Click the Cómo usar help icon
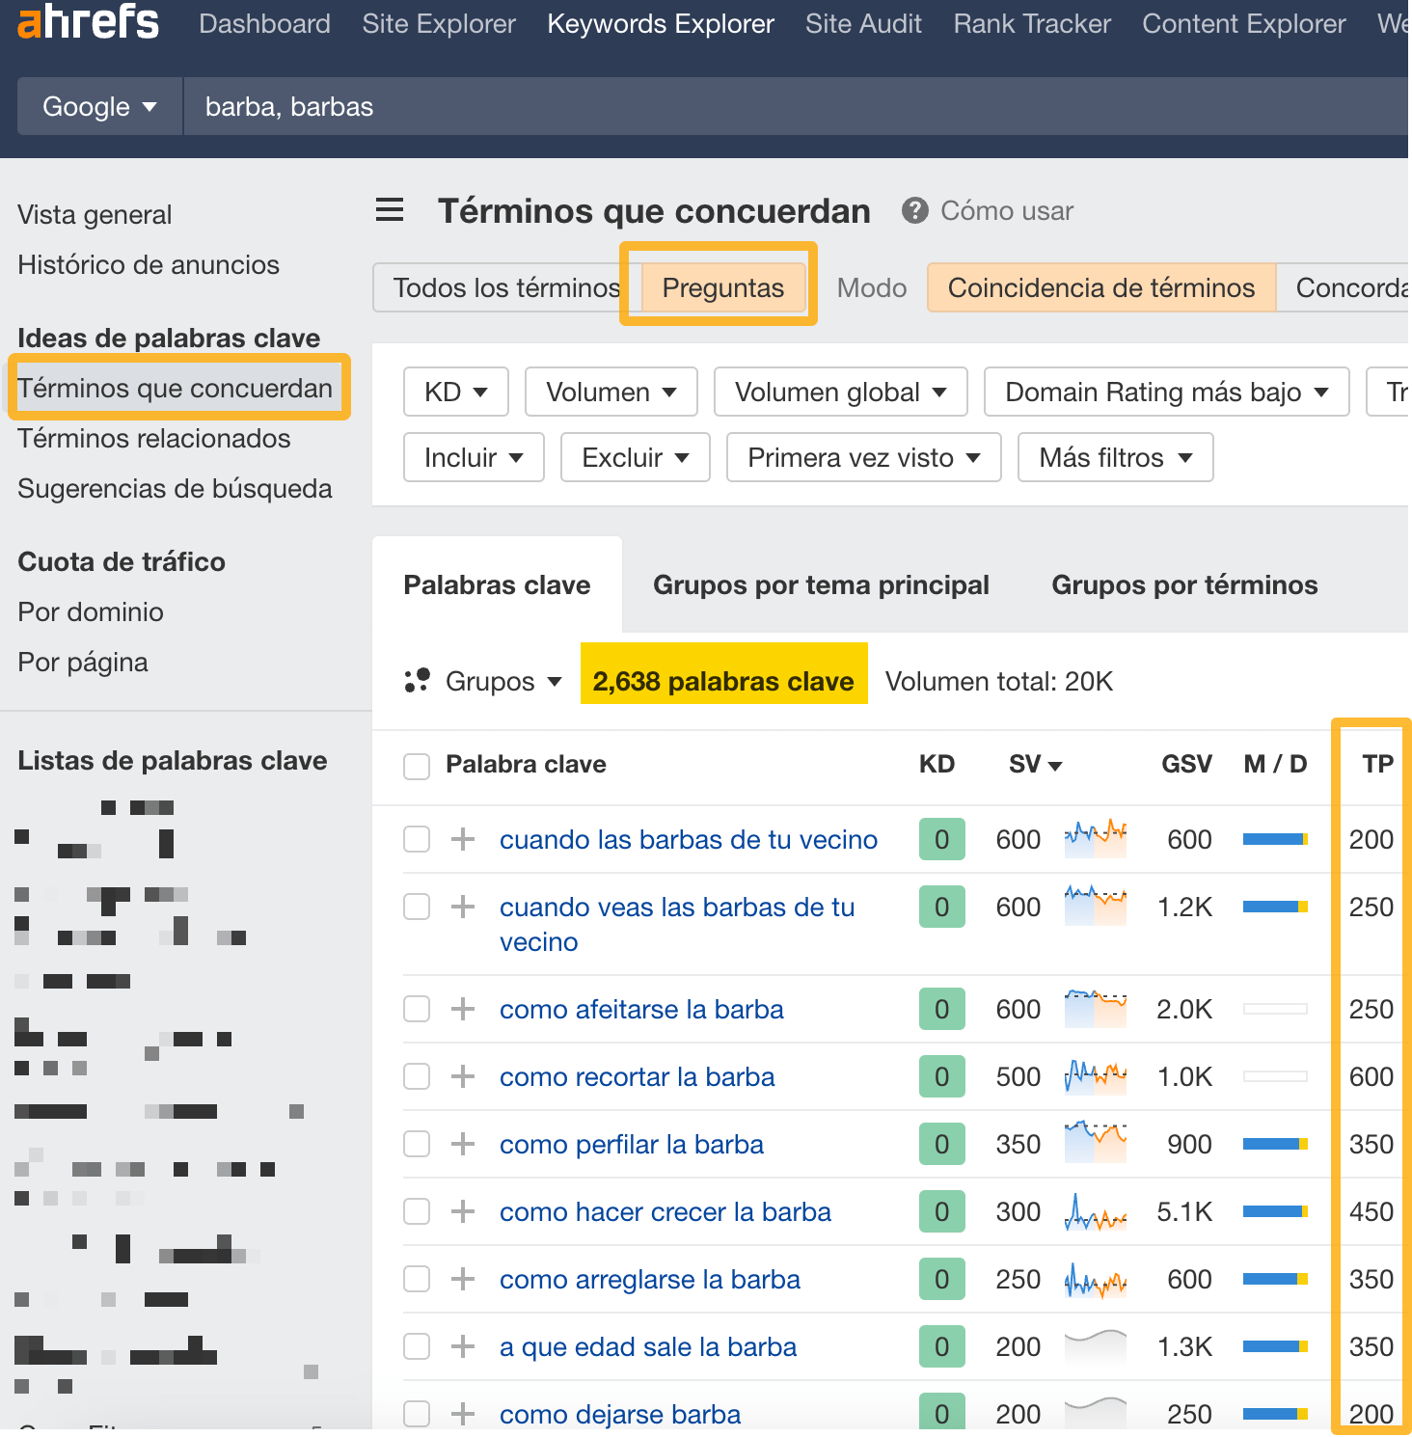 913,210
